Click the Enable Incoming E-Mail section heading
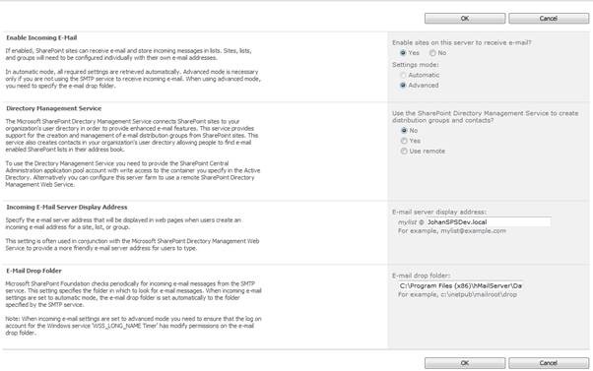Screen dimensions: 593x371 (41, 37)
